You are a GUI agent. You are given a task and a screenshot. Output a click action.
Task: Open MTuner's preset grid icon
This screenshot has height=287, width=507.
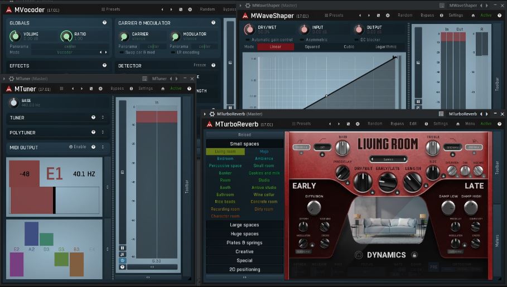coord(61,89)
